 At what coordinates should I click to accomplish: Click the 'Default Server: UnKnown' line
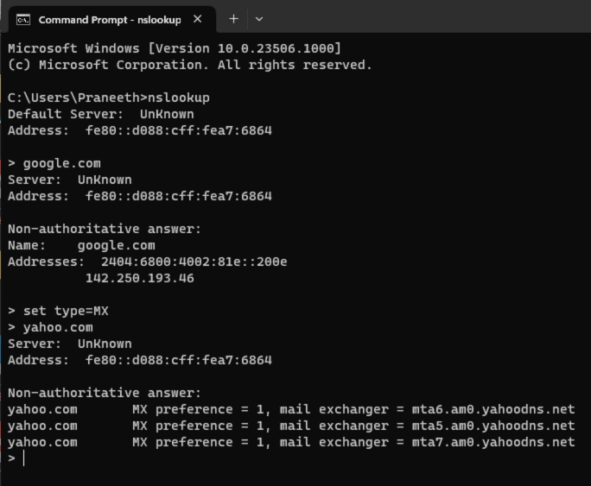[101, 114]
